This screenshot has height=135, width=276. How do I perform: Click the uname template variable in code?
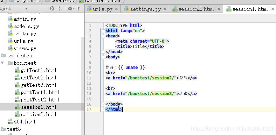[x=131, y=67]
